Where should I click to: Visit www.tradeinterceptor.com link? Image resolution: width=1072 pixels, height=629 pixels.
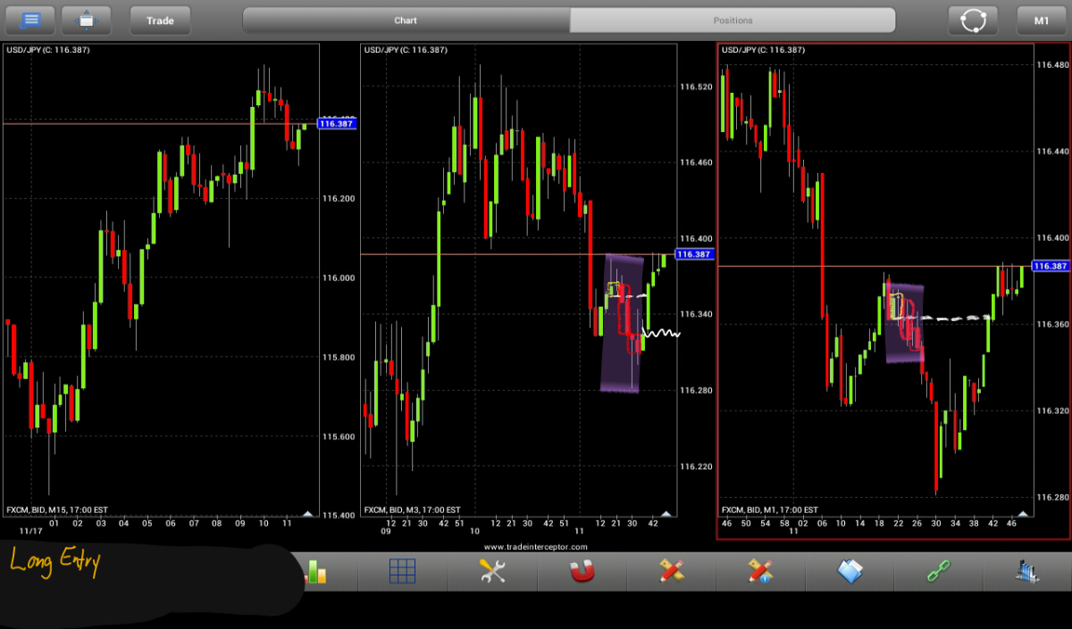click(x=536, y=546)
